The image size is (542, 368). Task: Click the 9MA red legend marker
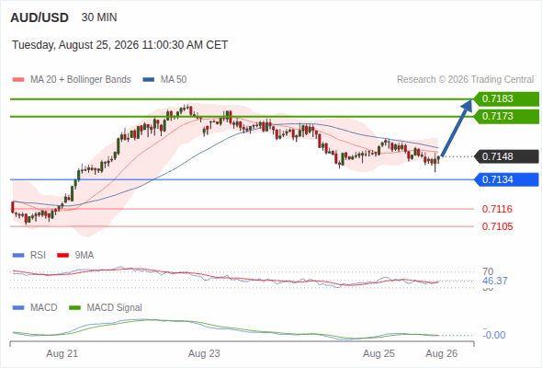click(x=62, y=256)
